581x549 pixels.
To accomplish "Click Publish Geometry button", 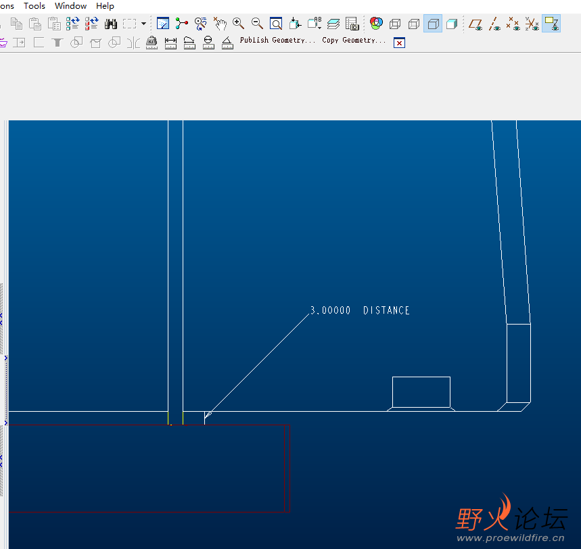I will click(x=277, y=40).
